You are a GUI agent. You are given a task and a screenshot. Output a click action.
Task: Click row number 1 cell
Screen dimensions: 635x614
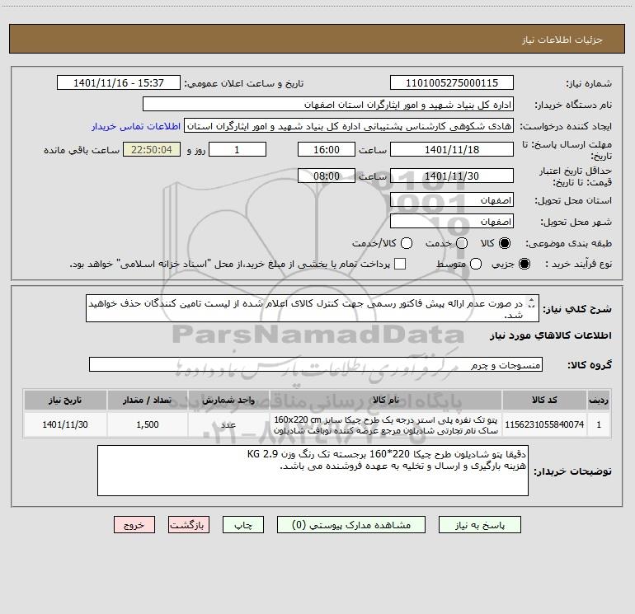[599, 424]
